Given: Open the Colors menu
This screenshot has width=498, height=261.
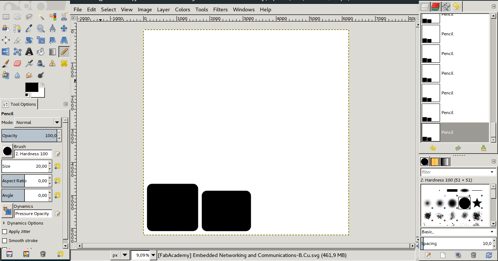Looking at the screenshot, I should tap(182, 9).
